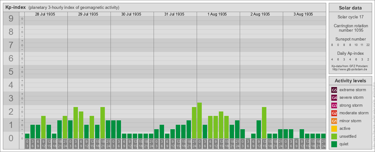The width and height of the screenshot is (375, 152).
Task: Click the large Kp scale number 0
Action: [x=11, y=138]
